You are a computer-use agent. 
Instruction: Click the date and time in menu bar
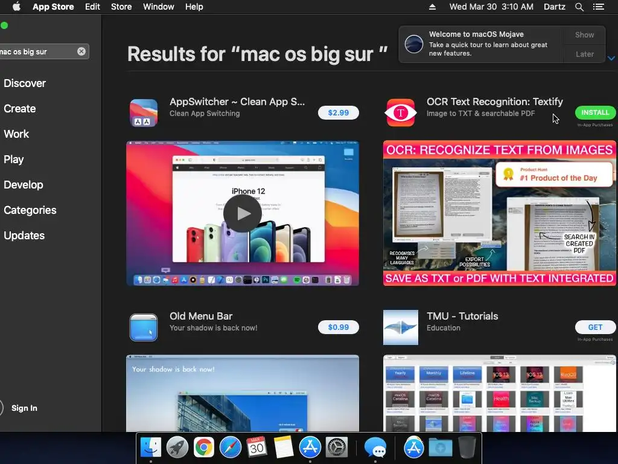491,7
